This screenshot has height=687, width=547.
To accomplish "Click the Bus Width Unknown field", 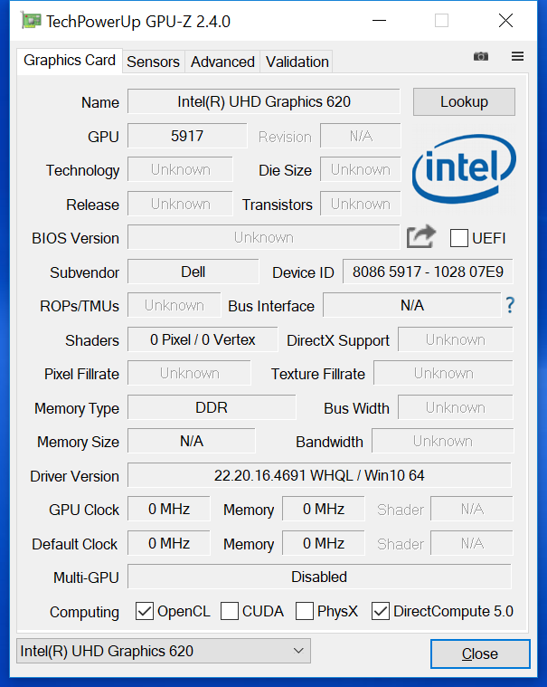I will [456, 407].
